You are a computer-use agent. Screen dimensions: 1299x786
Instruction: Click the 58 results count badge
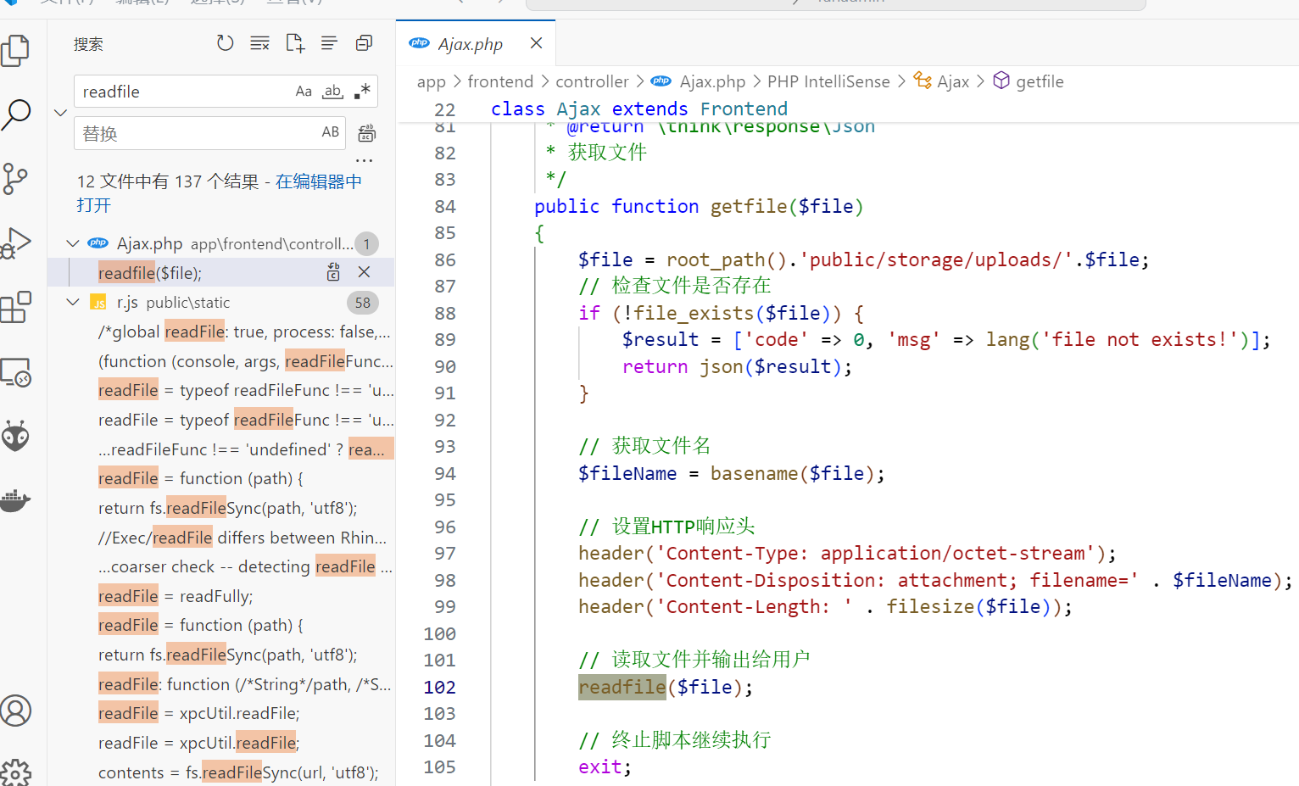pyautogui.click(x=363, y=303)
